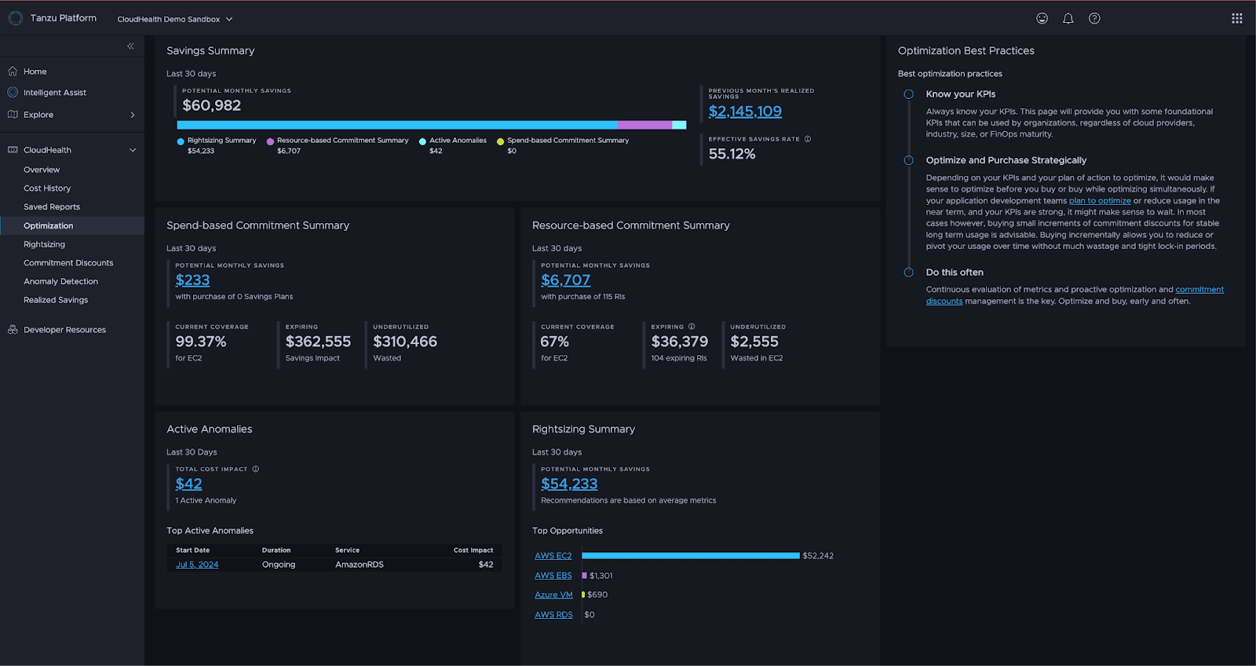
Task: Click the Know your KPIs step circle
Action: pos(908,94)
